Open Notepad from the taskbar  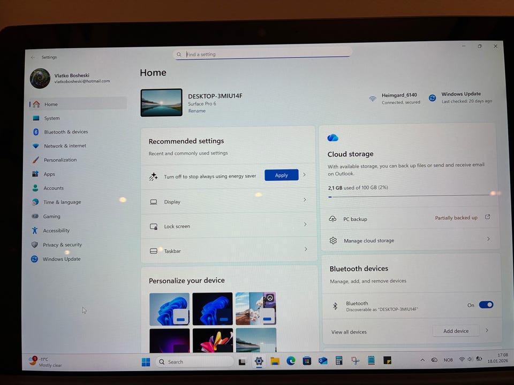(371, 360)
